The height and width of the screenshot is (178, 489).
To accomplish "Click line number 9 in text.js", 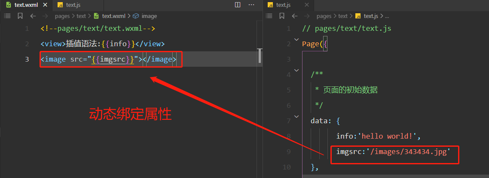I will [x=288, y=151].
